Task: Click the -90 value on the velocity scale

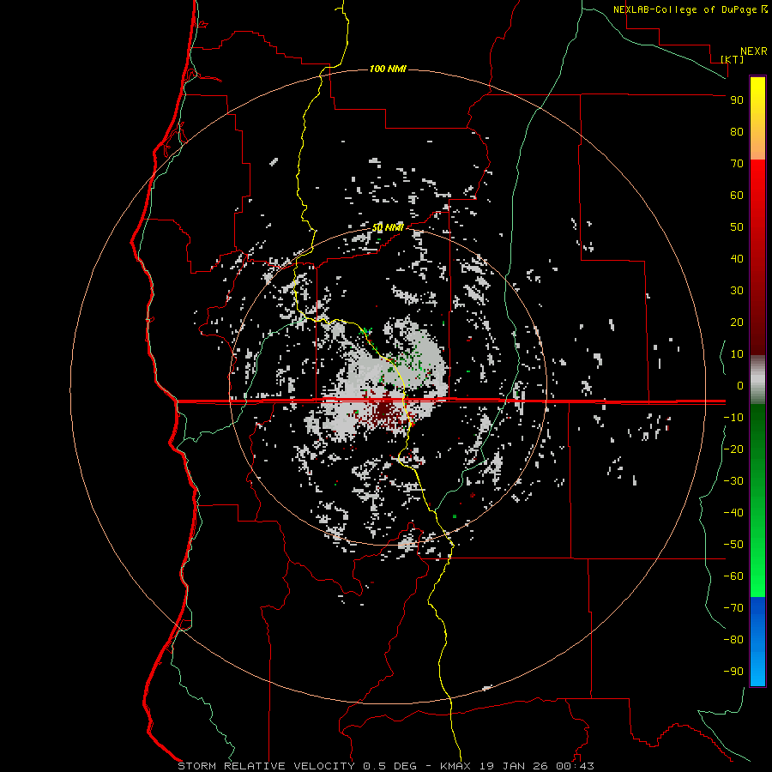Action: point(733,671)
